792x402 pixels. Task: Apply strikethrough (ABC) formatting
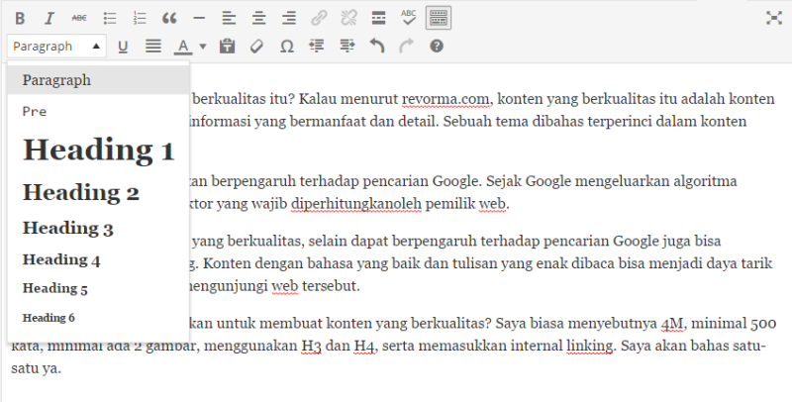79,18
